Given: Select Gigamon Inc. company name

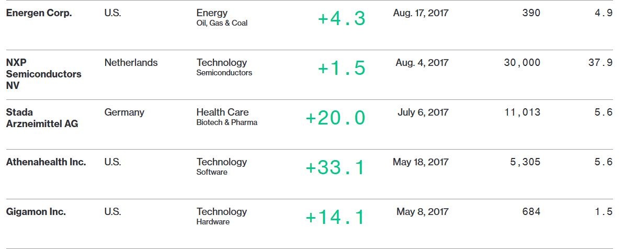Looking at the screenshot, I should tap(36, 212).
